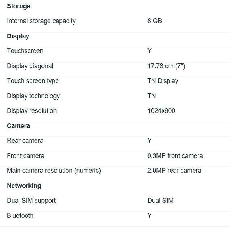Click the Camera section heading
Viewport: 230px width, 229px height.
18,126
